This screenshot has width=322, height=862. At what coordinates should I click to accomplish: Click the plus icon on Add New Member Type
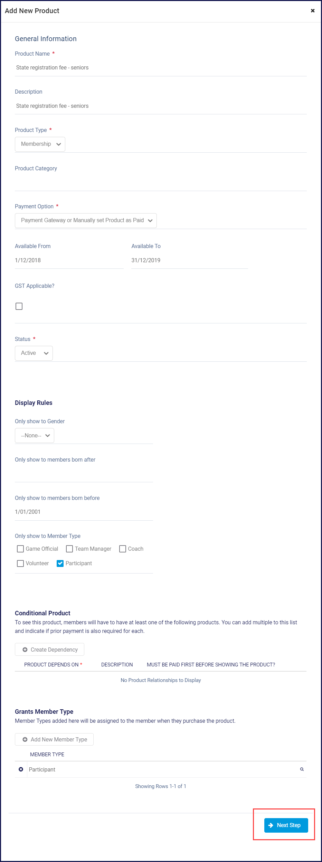click(x=25, y=739)
